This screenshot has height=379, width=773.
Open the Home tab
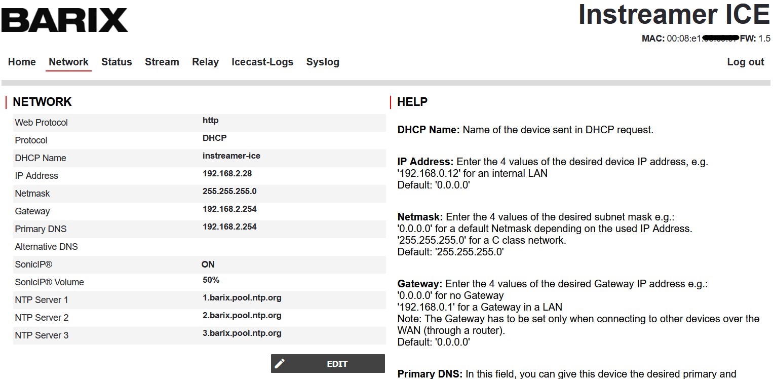tap(22, 62)
